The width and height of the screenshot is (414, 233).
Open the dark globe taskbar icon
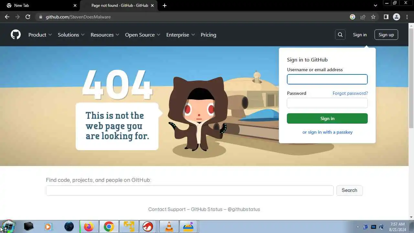click(69, 227)
